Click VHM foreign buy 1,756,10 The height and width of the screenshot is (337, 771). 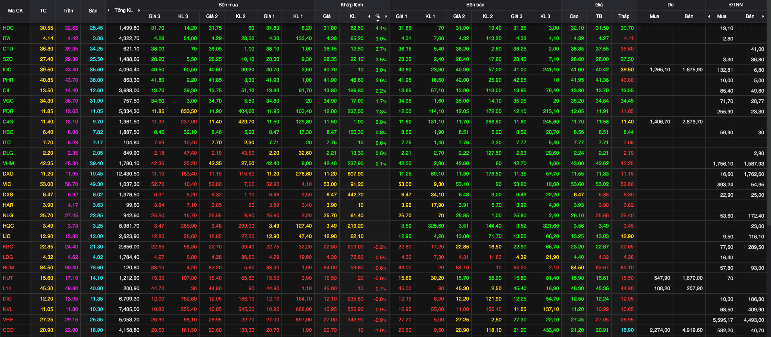tap(723, 164)
